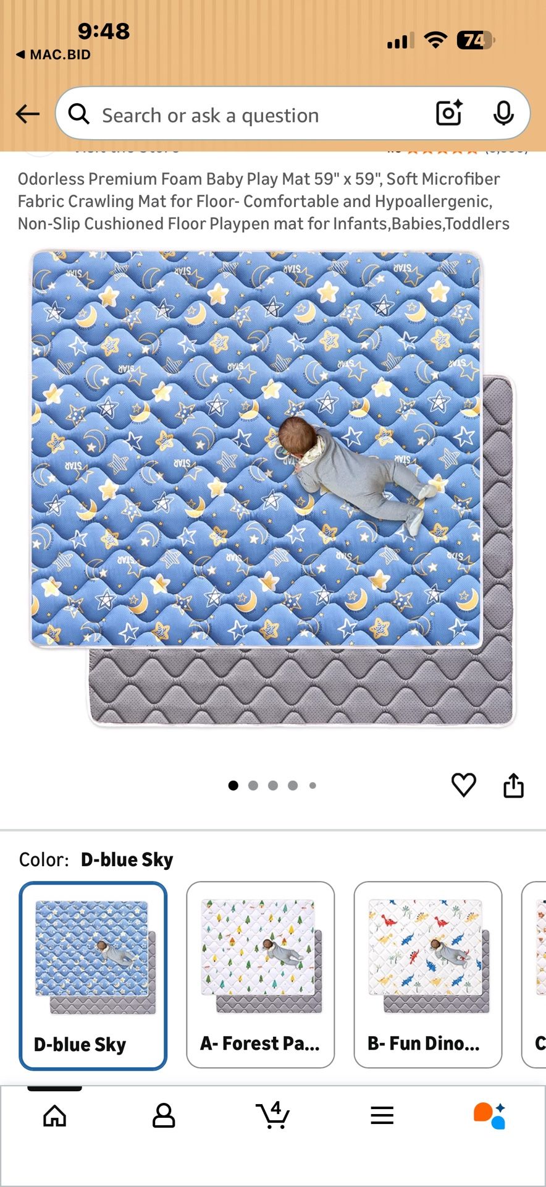Jump to the fourth image dot
Screen dimensions: 546x1187
[293, 786]
